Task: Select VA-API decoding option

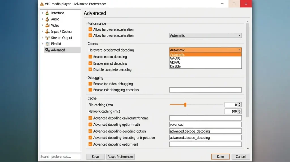Action: point(205,58)
